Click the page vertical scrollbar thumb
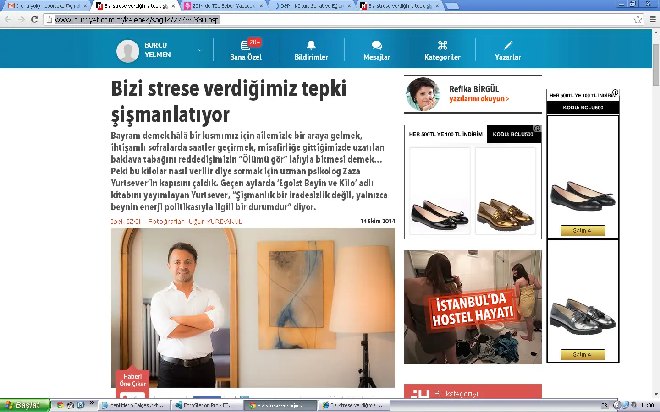The height and width of the screenshot is (412, 660). click(656, 64)
